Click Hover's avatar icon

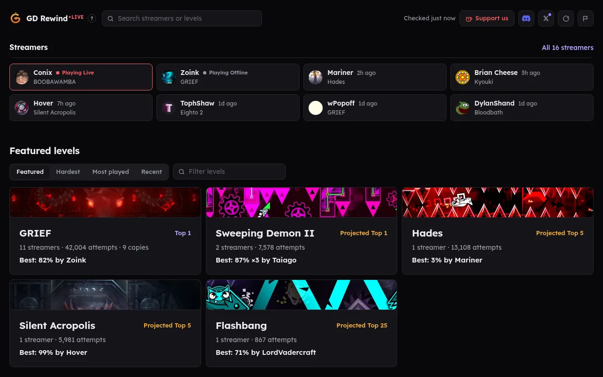(22, 108)
